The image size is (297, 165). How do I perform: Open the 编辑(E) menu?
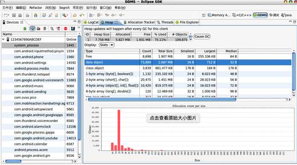[x=21, y=8]
